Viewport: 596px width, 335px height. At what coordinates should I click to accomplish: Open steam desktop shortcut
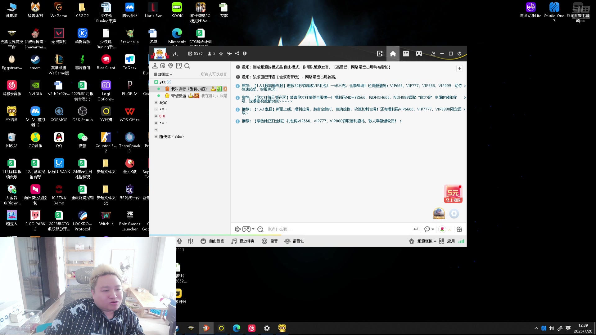coord(35,62)
